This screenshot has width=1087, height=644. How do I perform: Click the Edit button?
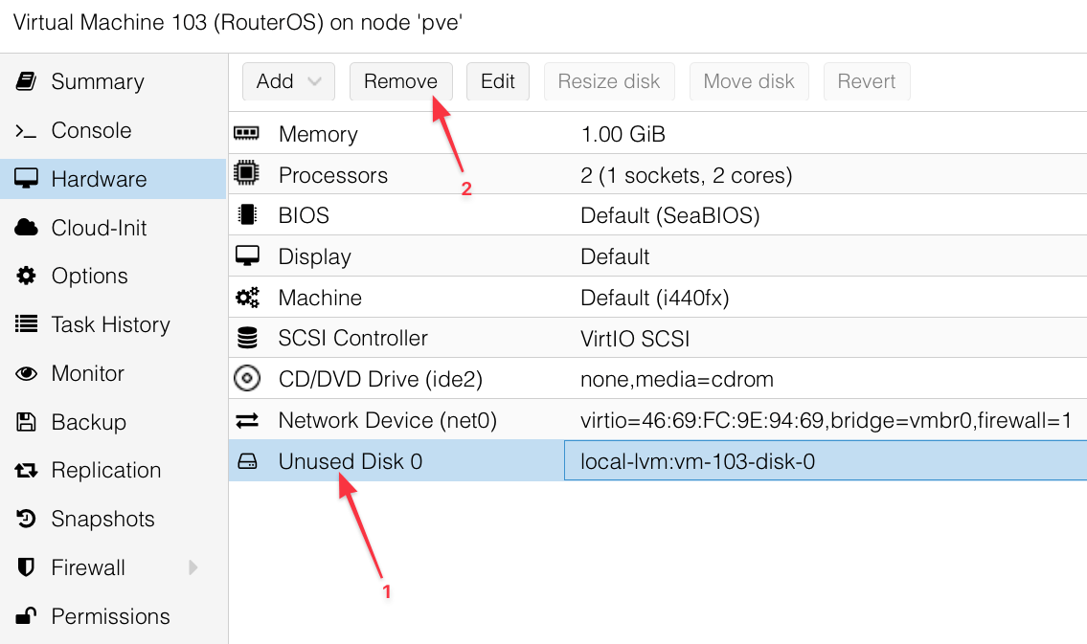pos(498,81)
